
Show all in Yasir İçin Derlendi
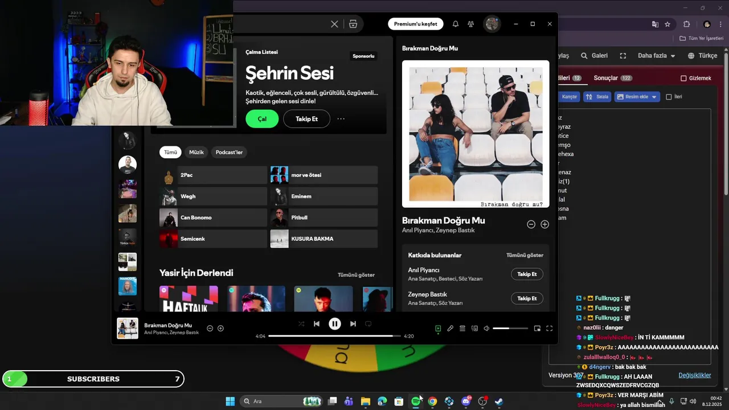point(356,275)
